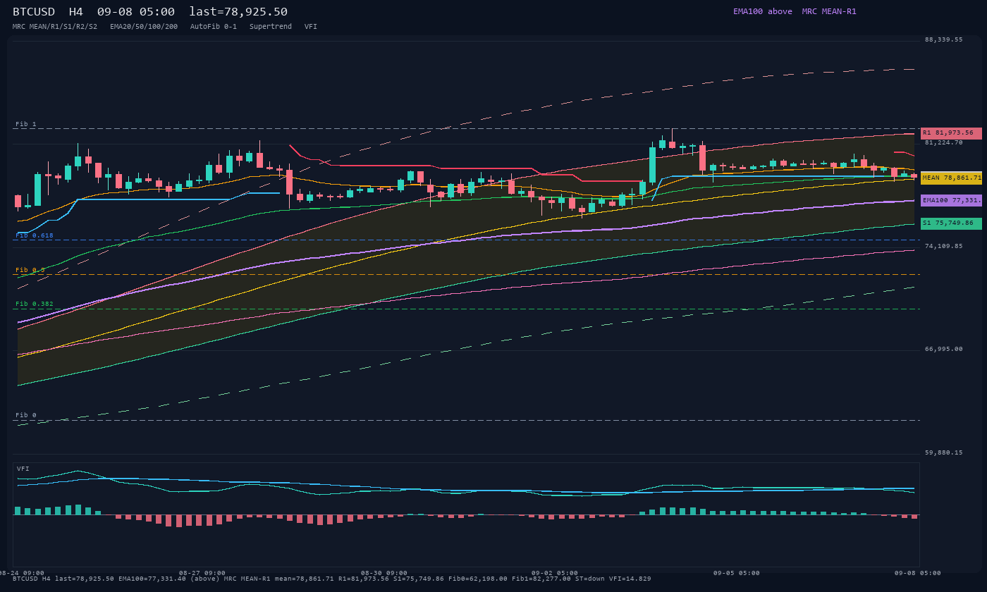Select the red 'R1 81,973.56' price tag
This screenshot has height=592, width=987.
pyautogui.click(x=951, y=133)
